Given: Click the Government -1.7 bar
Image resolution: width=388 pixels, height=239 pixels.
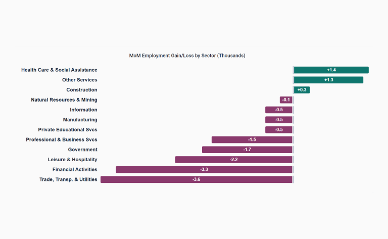Looking at the screenshot, I should [248, 150].
